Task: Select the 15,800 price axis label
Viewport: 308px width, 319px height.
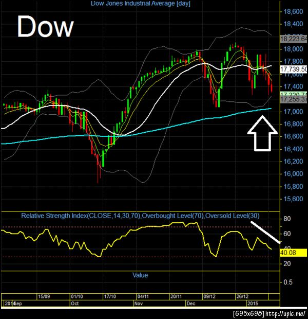Action: pos(293,186)
